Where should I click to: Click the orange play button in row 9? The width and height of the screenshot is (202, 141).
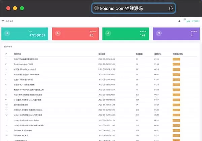click(x=176, y=100)
